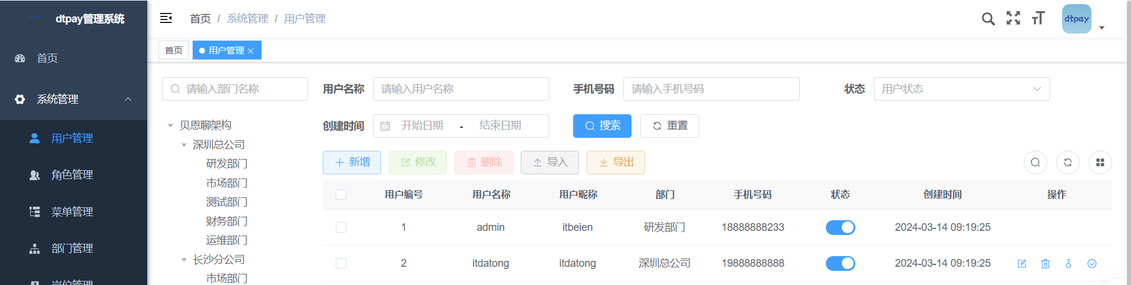The width and height of the screenshot is (1131, 285).
Task: Select 市场部门 under 深圳总公司
Action: (227, 183)
